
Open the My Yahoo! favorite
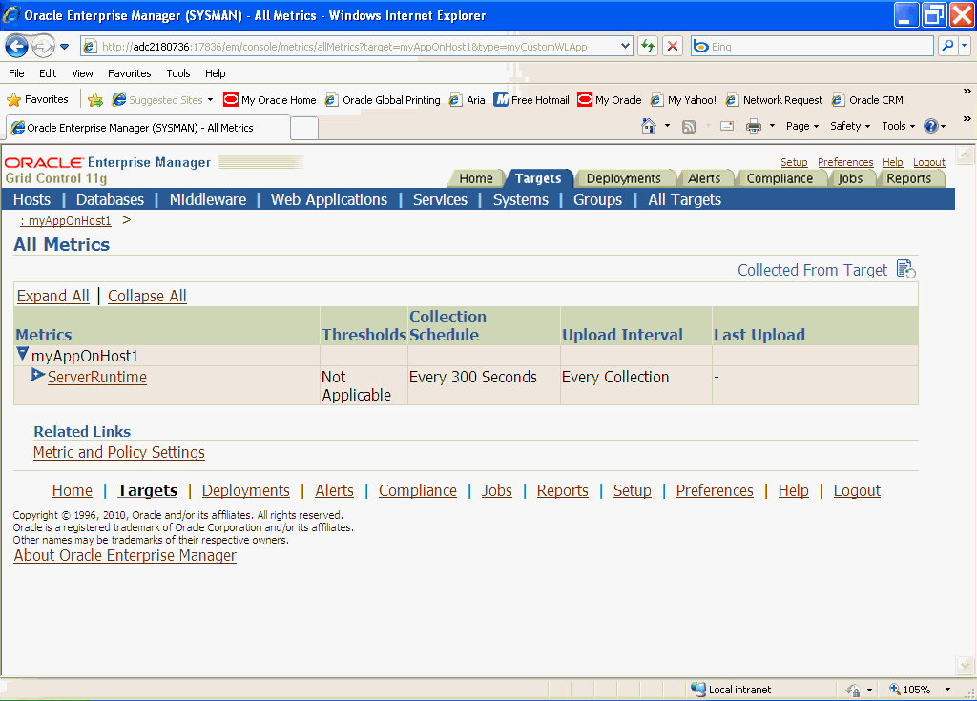point(683,100)
